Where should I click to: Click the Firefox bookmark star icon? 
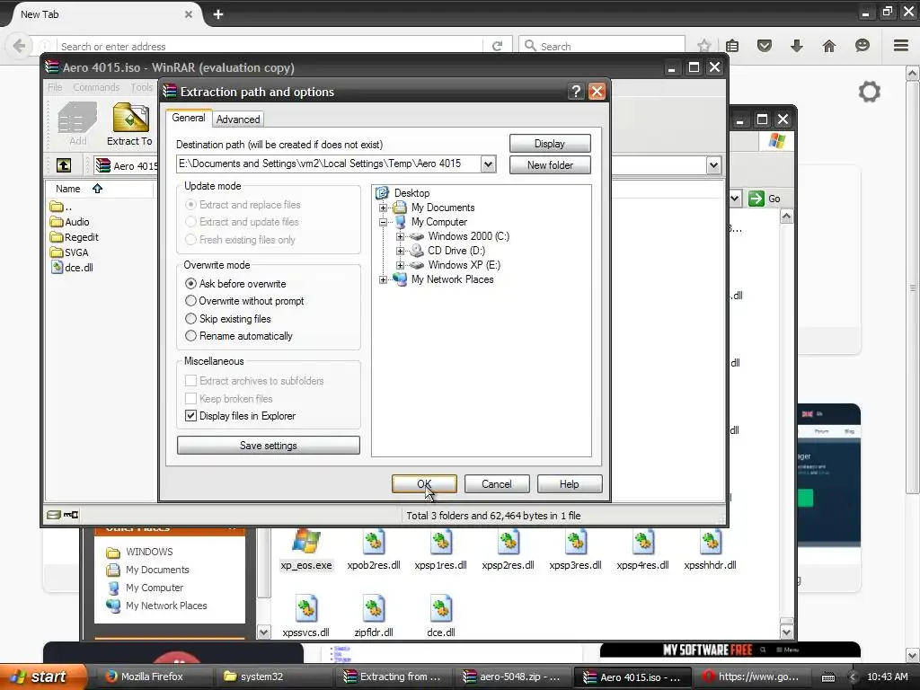[x=704, y=46]
